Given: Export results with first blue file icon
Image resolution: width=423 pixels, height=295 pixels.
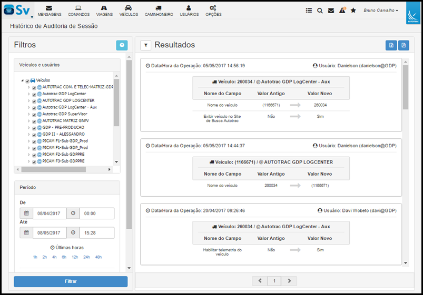Looking at the screenshot, I should click(x=391, y=45).
